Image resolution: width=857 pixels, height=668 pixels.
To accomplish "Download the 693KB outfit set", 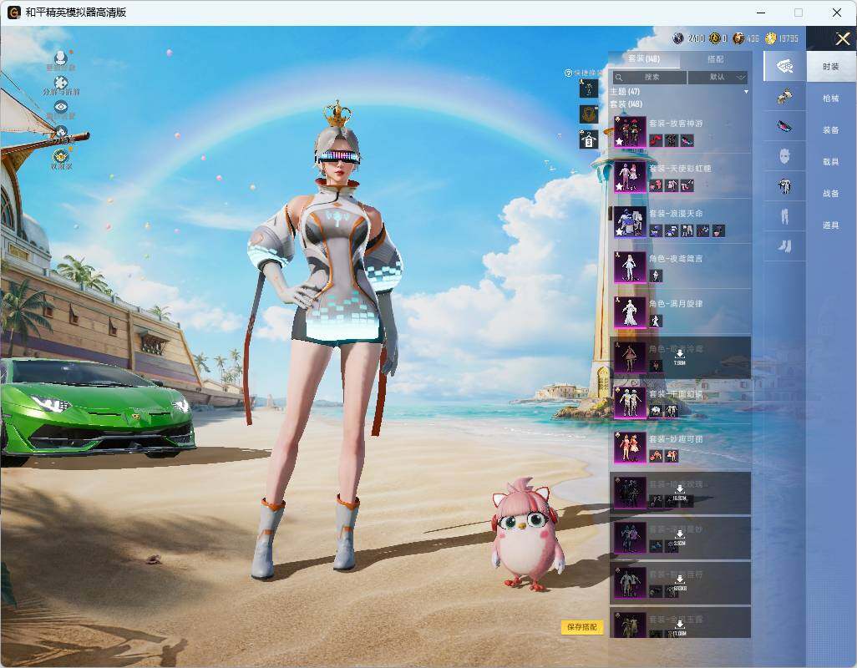I will point(679,582).
